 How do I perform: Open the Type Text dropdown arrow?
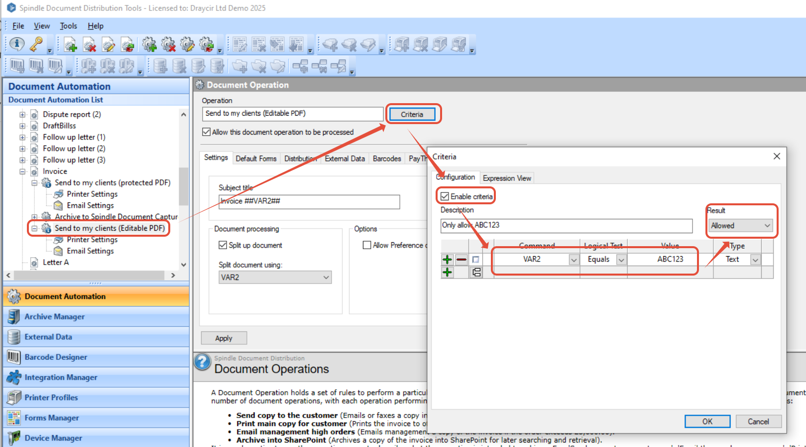[756, 260]
